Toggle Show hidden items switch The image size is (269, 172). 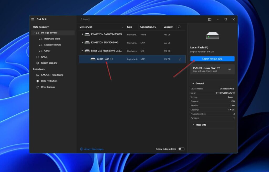click(181, 149)
